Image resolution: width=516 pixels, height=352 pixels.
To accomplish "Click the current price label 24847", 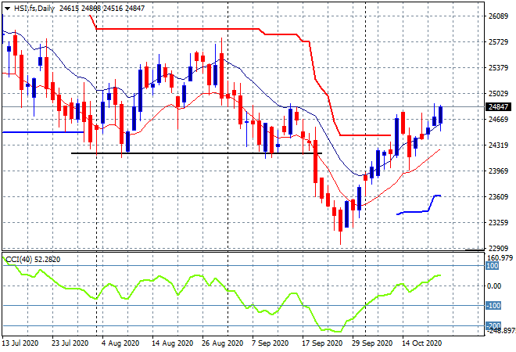I will [x=498, y=106].
